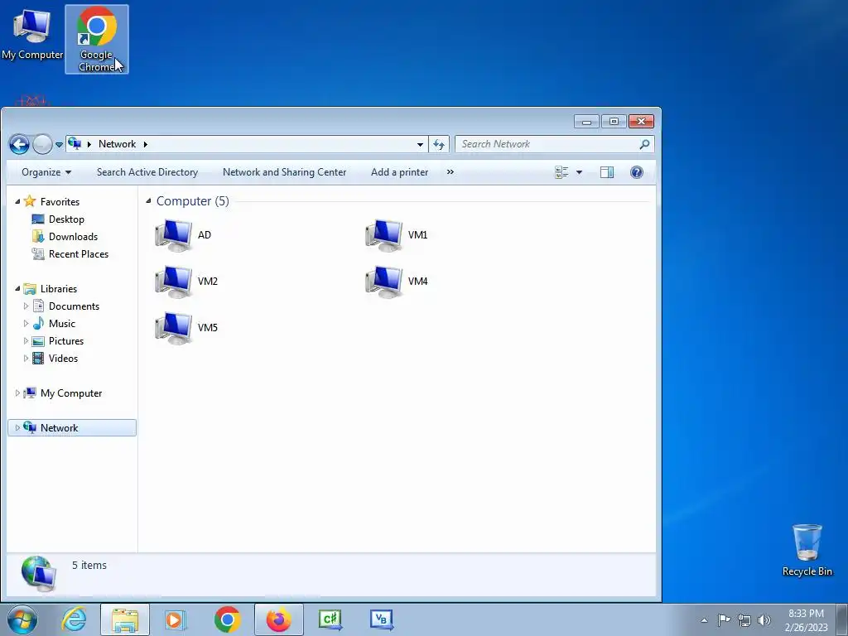Select Desktop in Favorites

click(66, 219)
